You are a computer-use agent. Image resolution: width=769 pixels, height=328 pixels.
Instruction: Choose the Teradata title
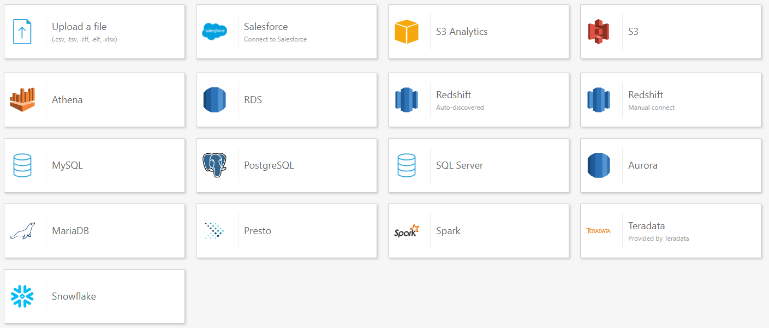tap(646, 226)
